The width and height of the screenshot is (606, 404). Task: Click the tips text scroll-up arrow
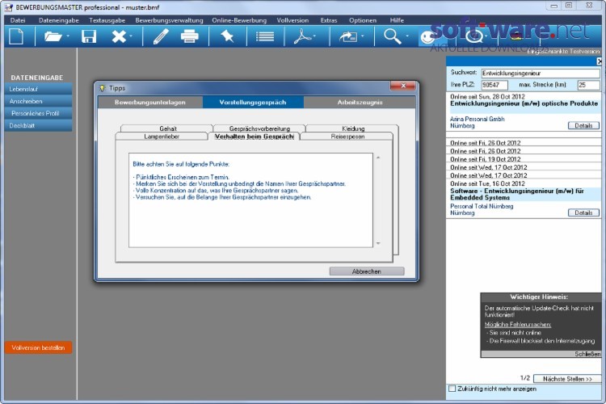click(378, 158)
